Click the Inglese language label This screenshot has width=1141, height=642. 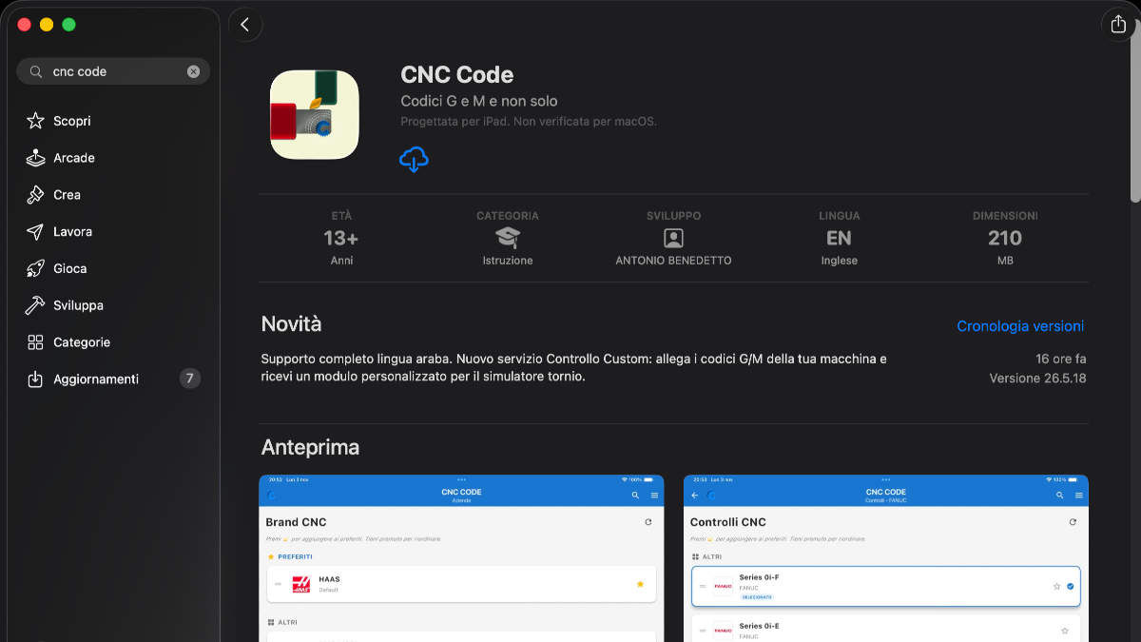[840, 261]
